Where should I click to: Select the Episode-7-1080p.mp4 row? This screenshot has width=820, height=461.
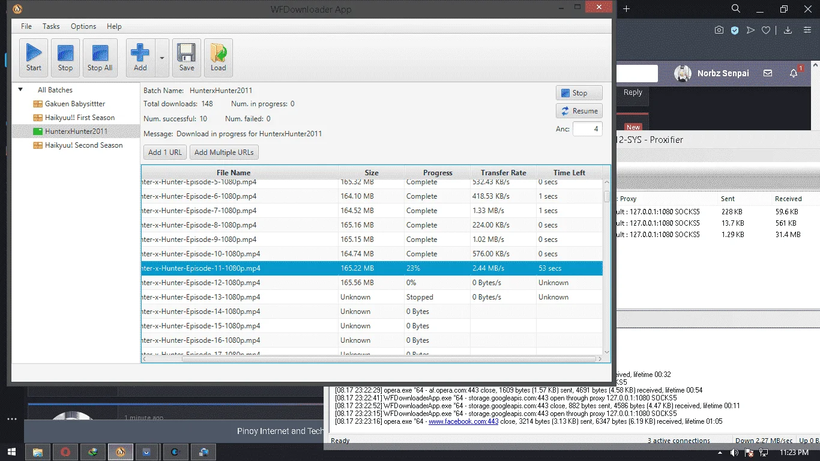point(372,211)
